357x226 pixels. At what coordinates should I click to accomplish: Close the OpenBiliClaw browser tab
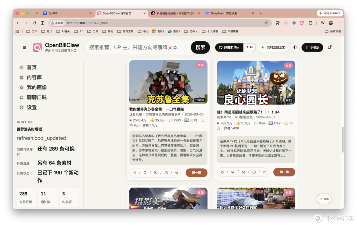(144, 13)
